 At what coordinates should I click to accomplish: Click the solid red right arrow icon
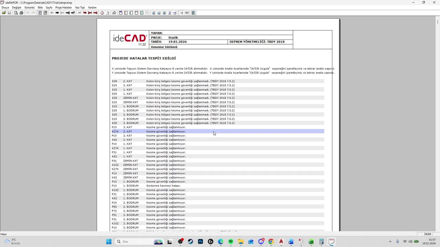coord(85,13)
